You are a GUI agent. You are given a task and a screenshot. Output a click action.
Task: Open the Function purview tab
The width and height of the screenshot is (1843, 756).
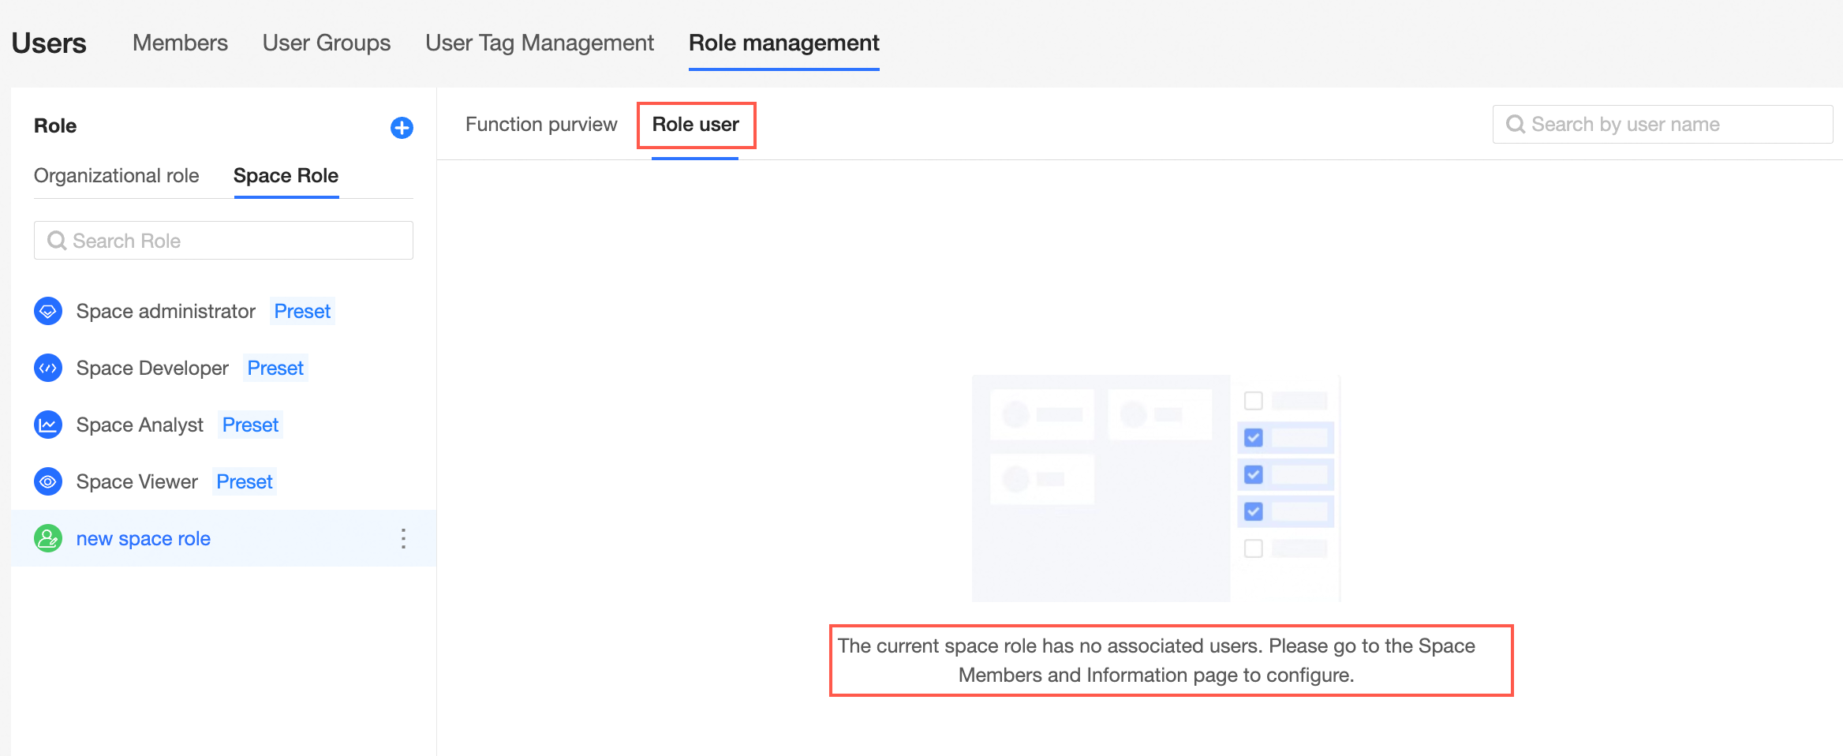tap(541, 125)
